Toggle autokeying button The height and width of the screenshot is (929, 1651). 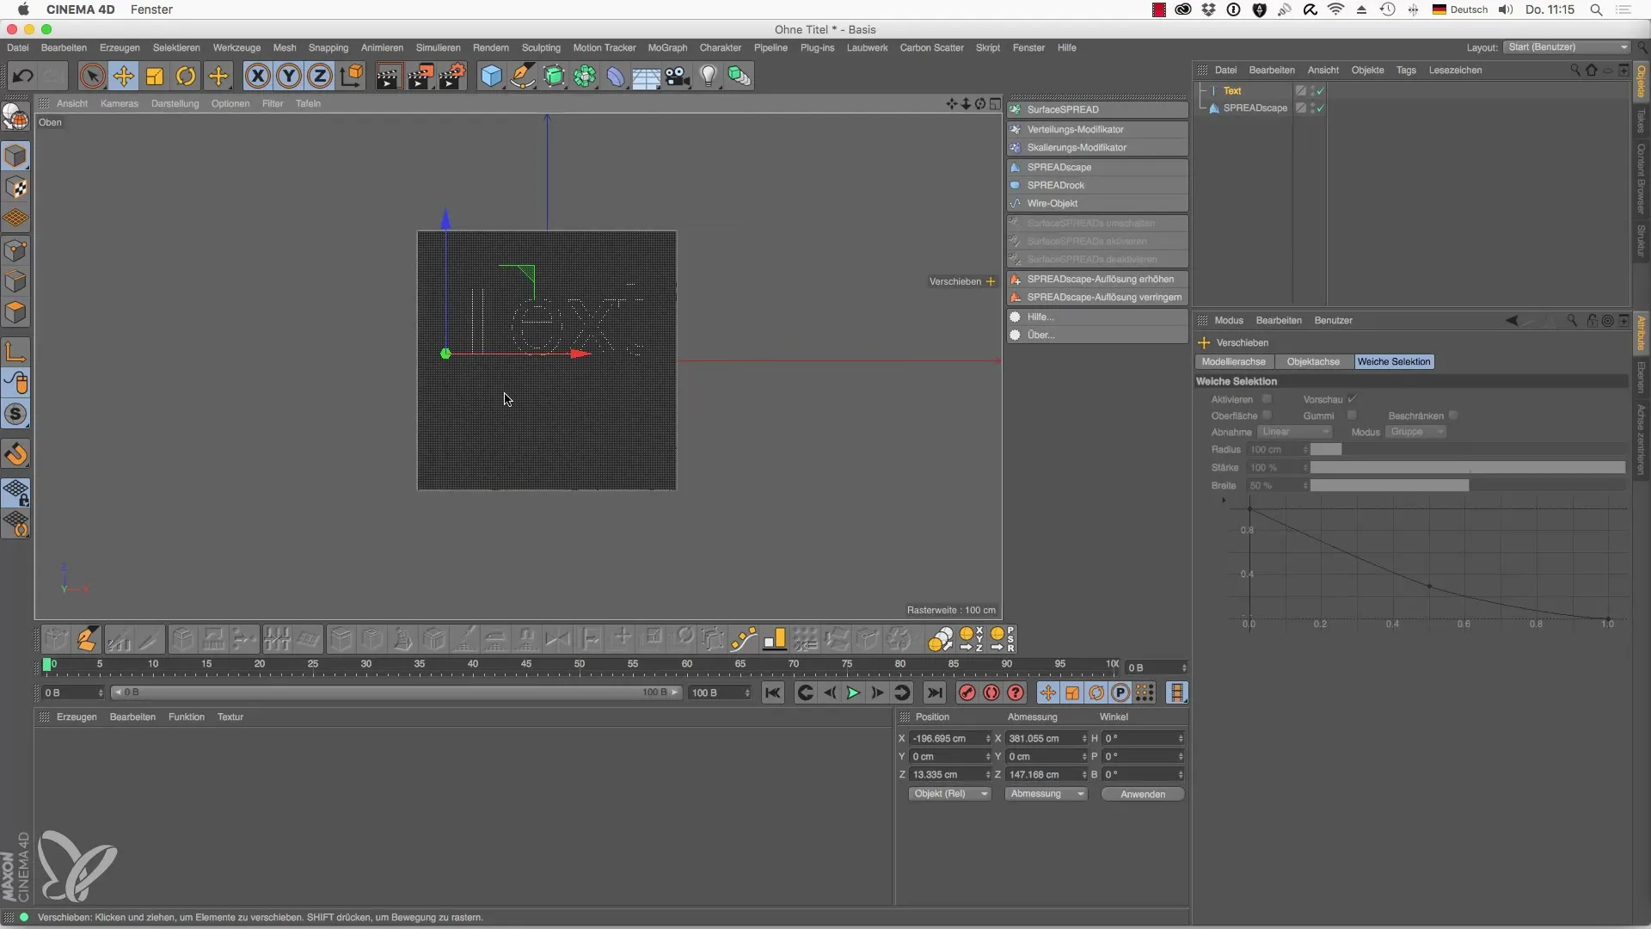click(991, 693)
